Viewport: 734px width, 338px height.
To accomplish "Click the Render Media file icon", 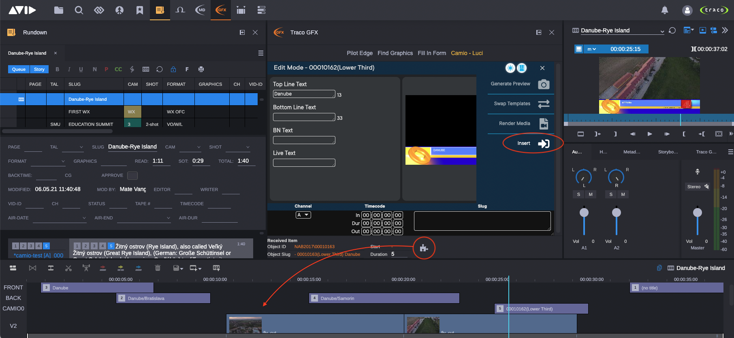I will click(x=544, y=123).
